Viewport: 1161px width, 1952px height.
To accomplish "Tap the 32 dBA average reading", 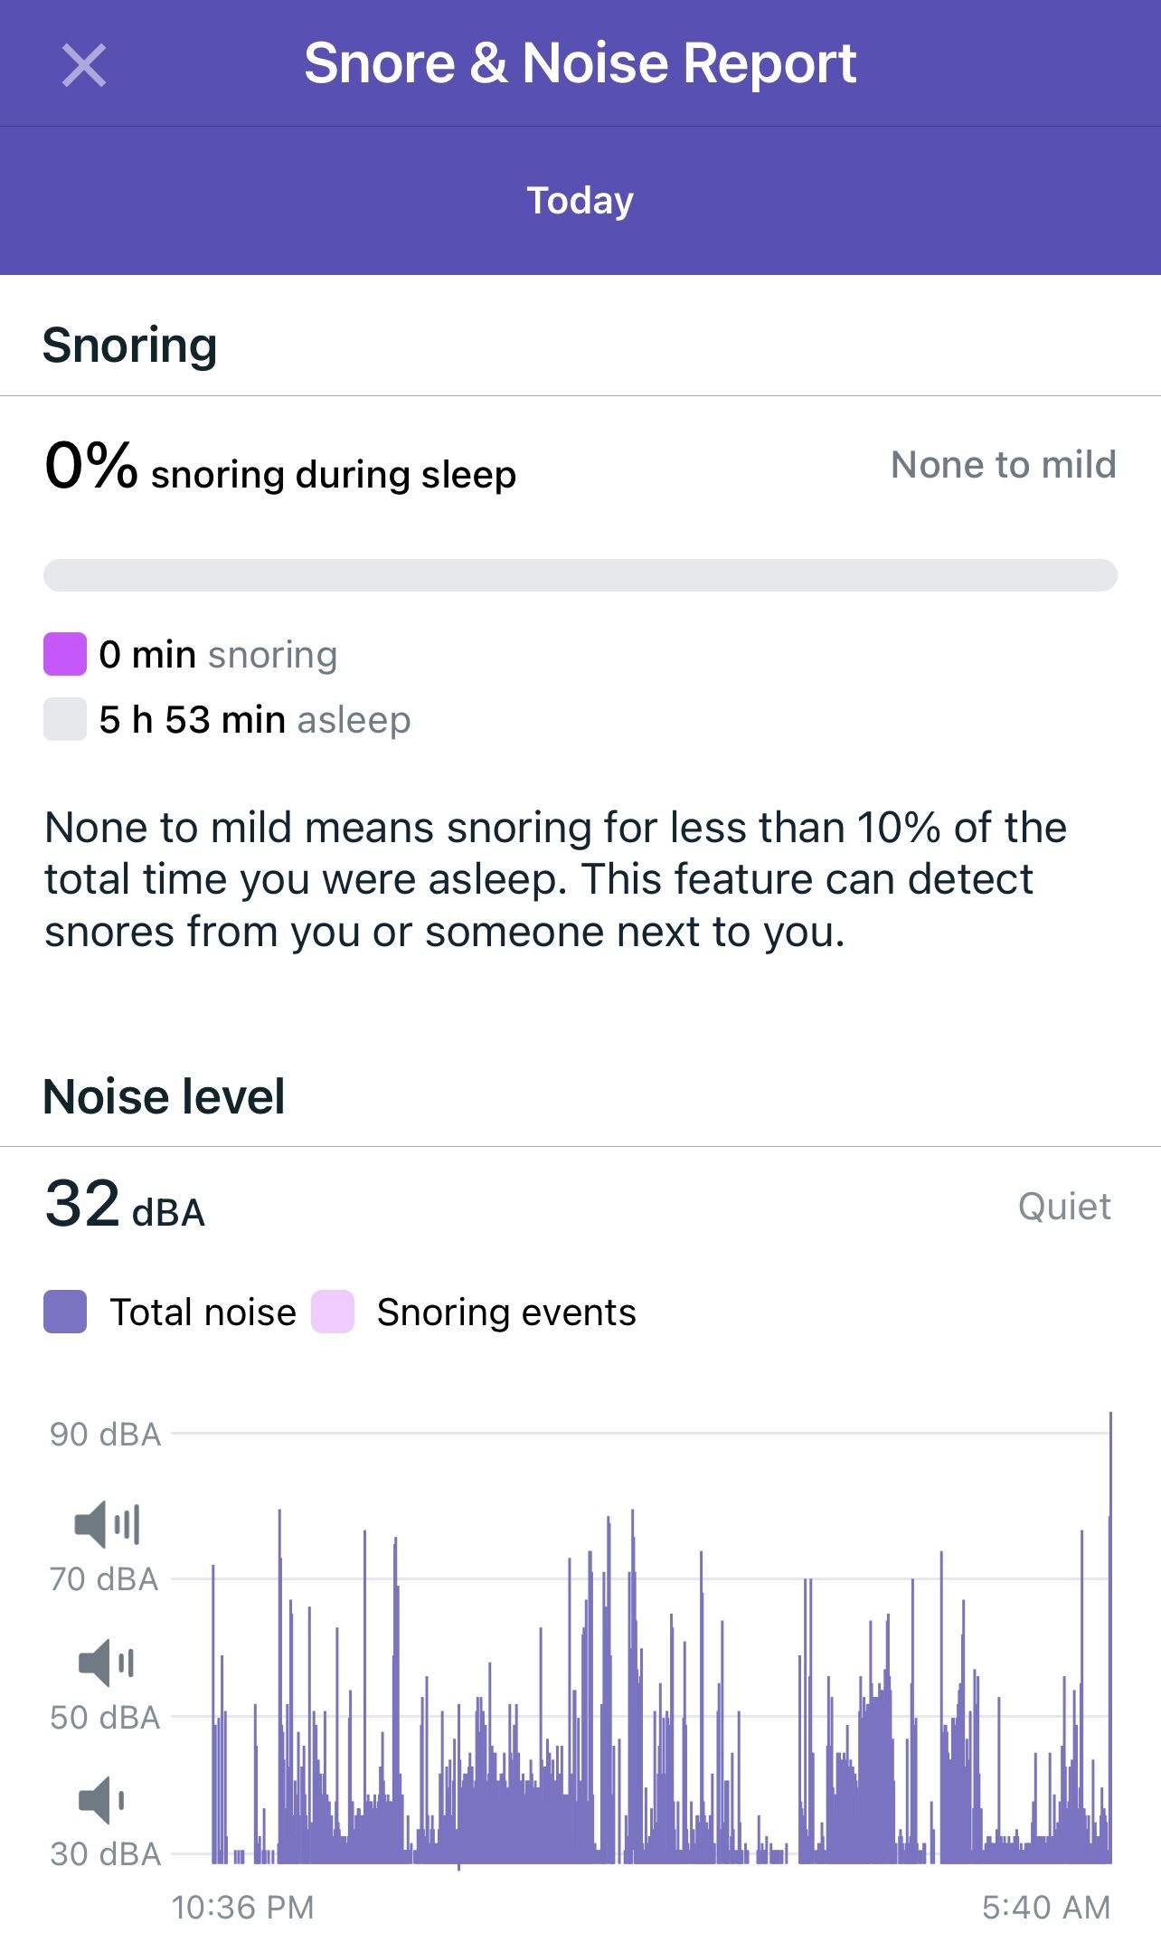I will pyautogui.click(x=125, y=1205).
